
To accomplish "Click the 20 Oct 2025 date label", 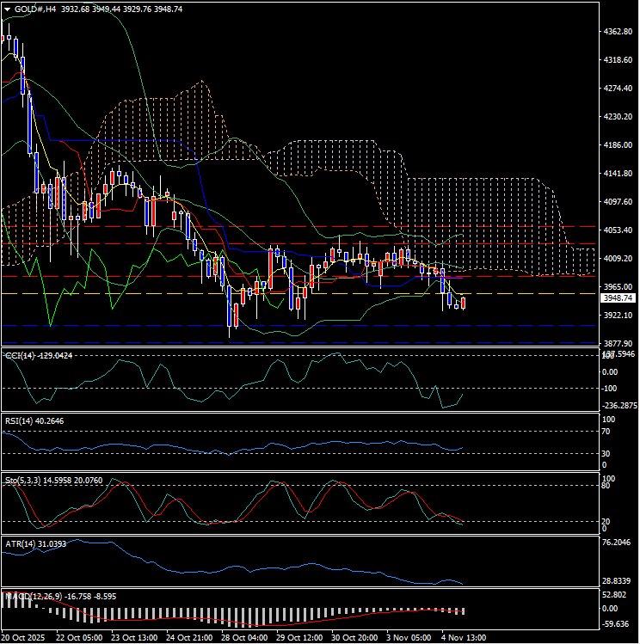I will (x=23, y=637).
